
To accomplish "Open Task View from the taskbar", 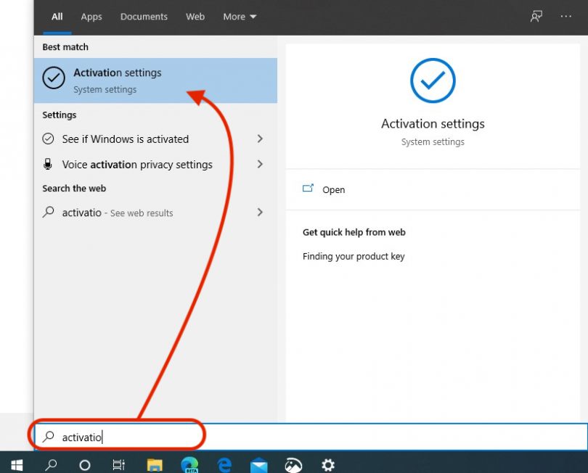I will tap(119, 464).
